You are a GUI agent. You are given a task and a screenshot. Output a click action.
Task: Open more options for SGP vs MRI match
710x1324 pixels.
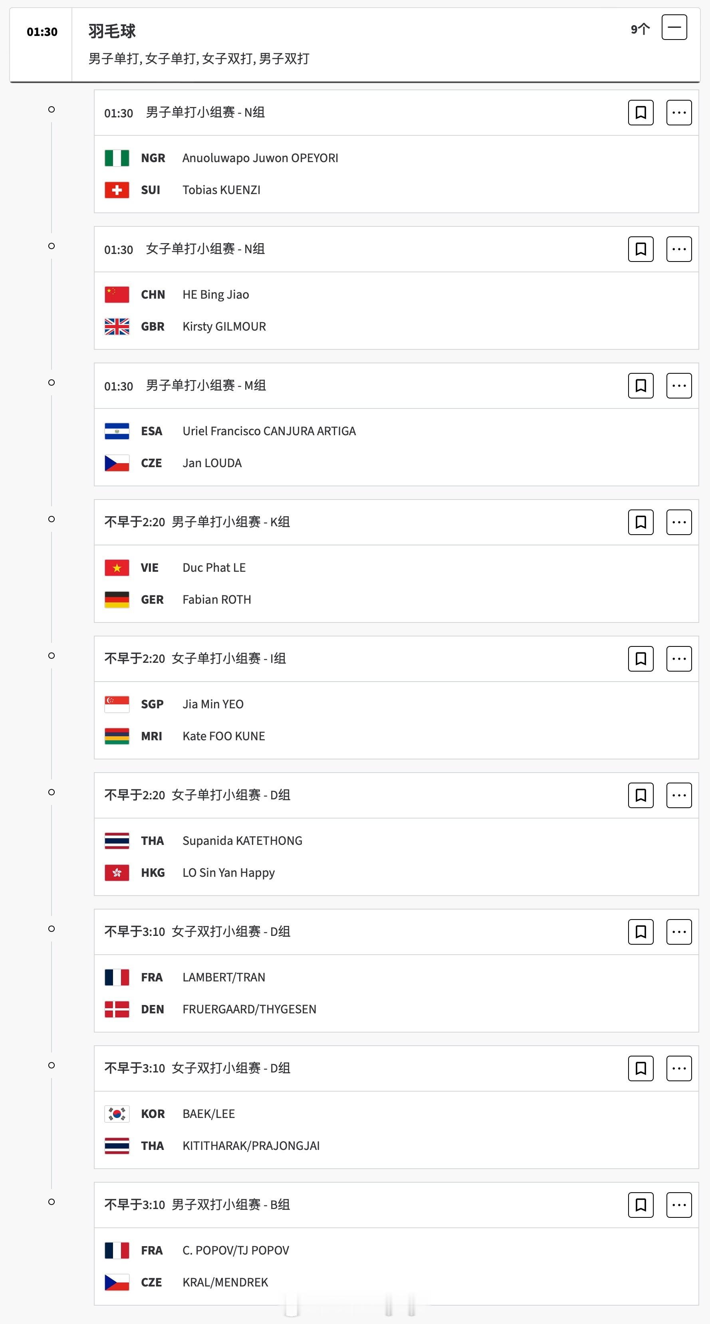coord(678,659)
